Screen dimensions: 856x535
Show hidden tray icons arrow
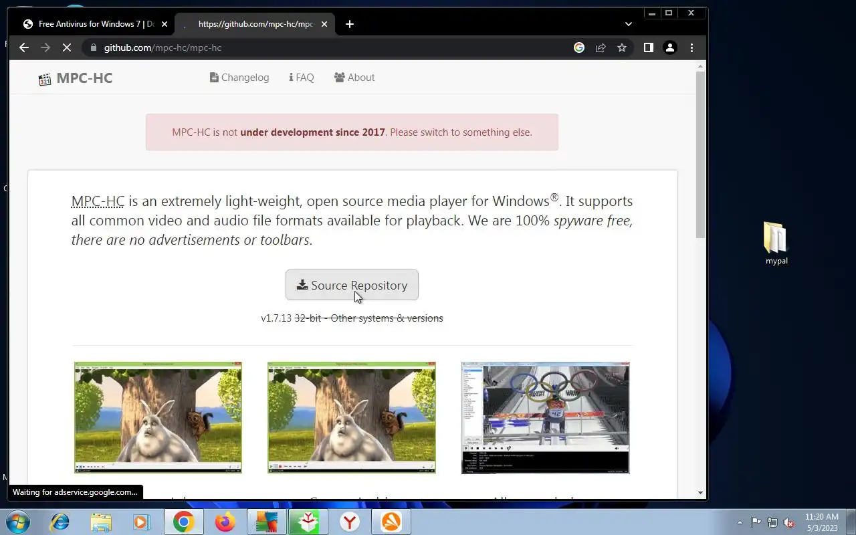tap(740, 522)
